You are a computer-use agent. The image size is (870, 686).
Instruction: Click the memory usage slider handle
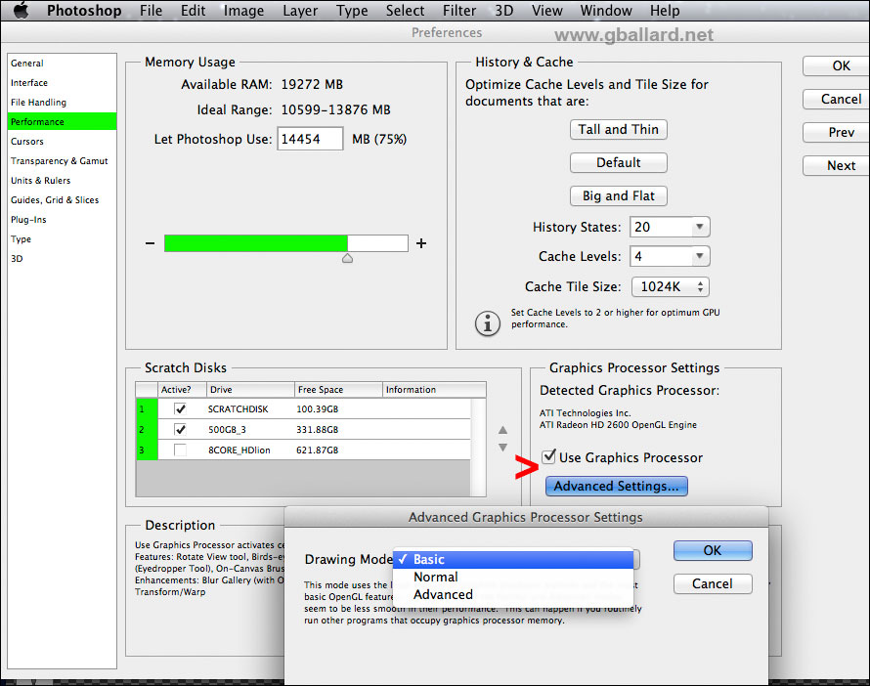point(347,257)
